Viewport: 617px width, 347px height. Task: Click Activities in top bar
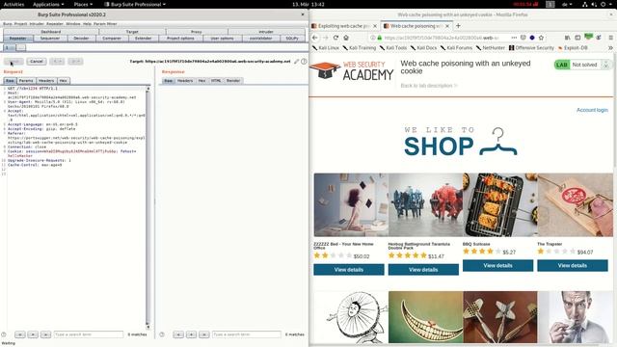(x=13, y=4)
